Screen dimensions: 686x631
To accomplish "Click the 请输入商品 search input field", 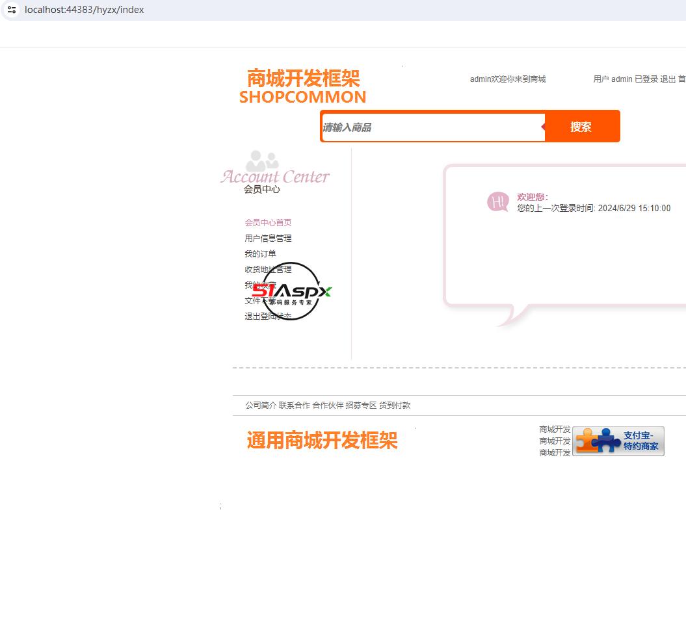I will [433, 127].
